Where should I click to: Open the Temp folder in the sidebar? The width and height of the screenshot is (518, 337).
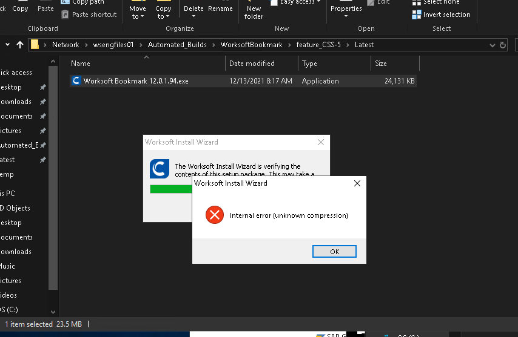[7, 174]
